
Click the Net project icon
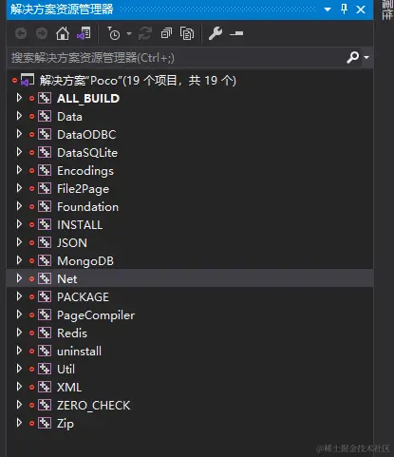(45, 278)
